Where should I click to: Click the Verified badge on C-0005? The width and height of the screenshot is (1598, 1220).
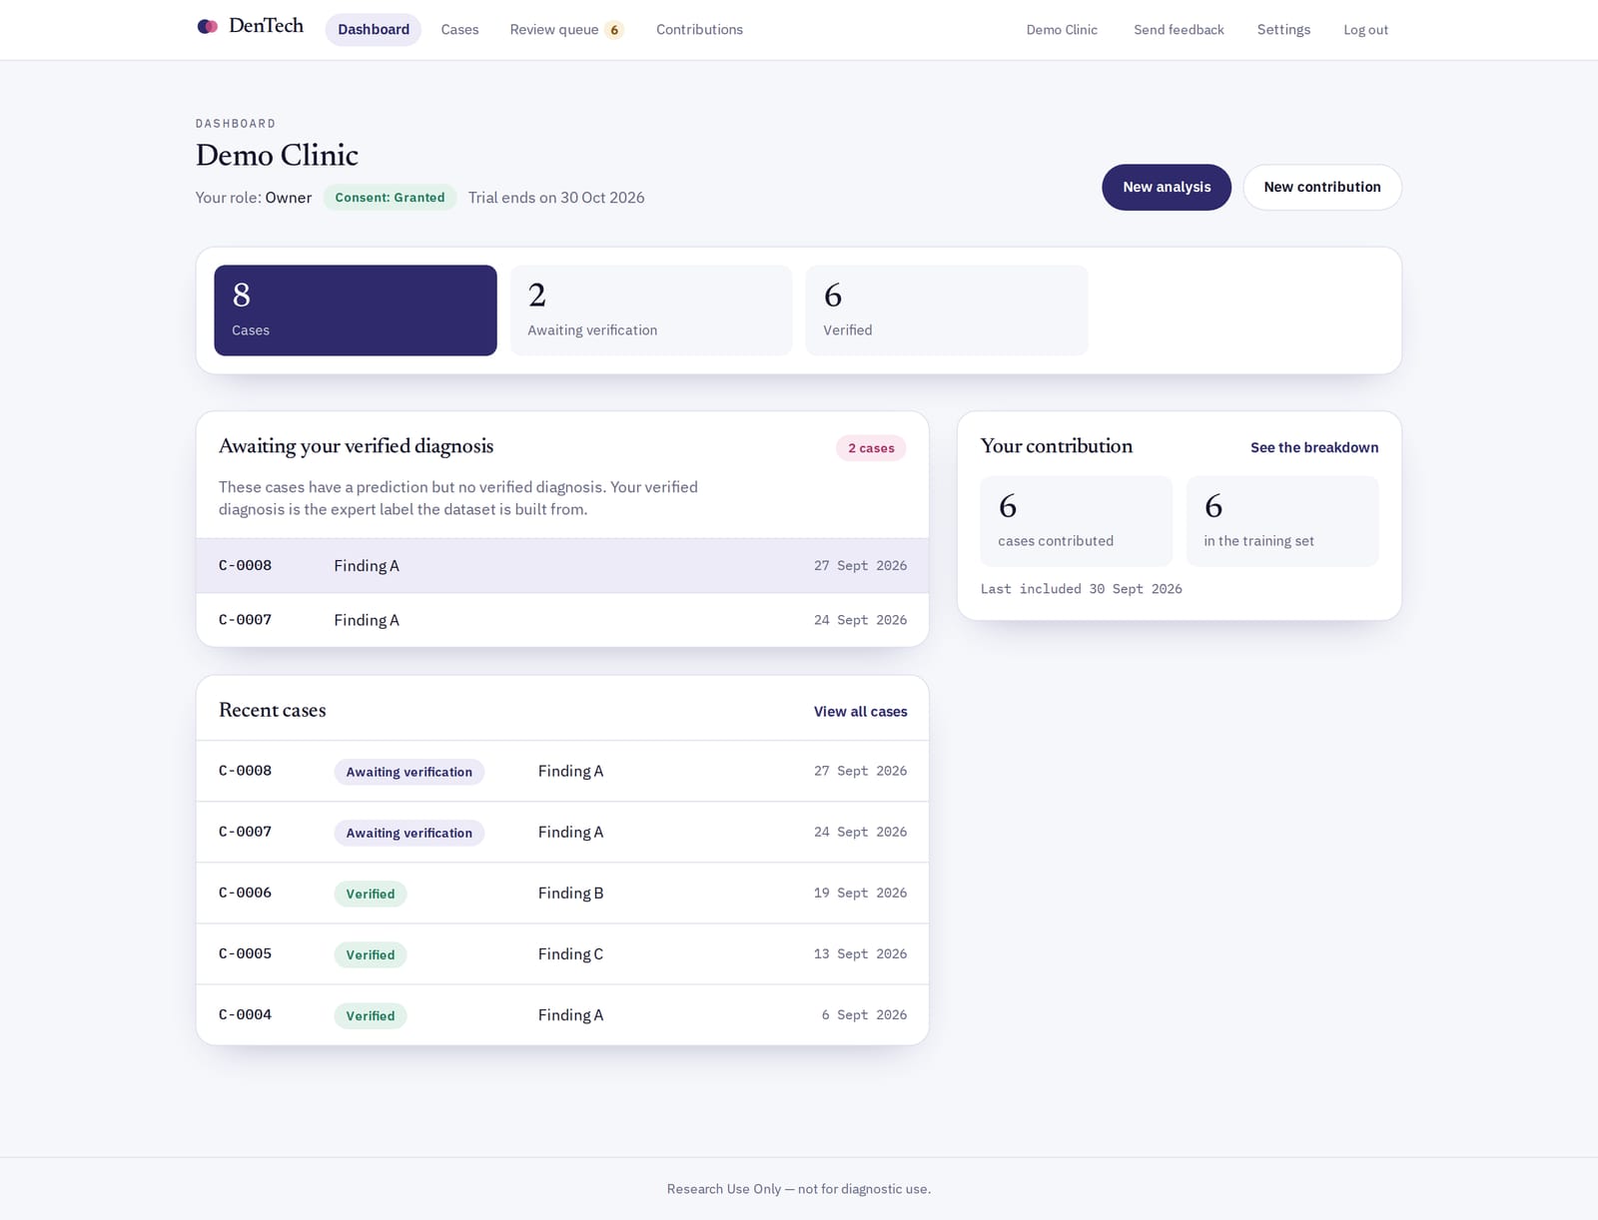pos(371,954)
